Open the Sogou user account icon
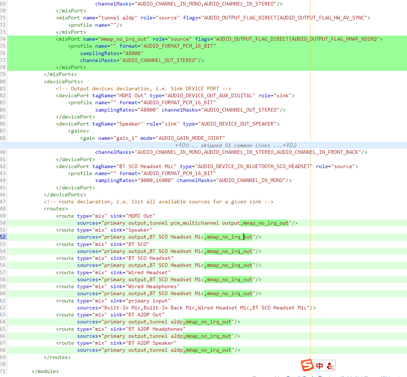Viewport: 407px width, 377px height. pos(330,366)
